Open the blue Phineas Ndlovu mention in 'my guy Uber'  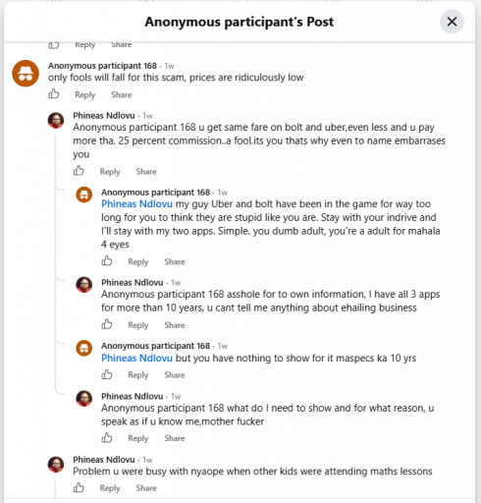(136, 204)
